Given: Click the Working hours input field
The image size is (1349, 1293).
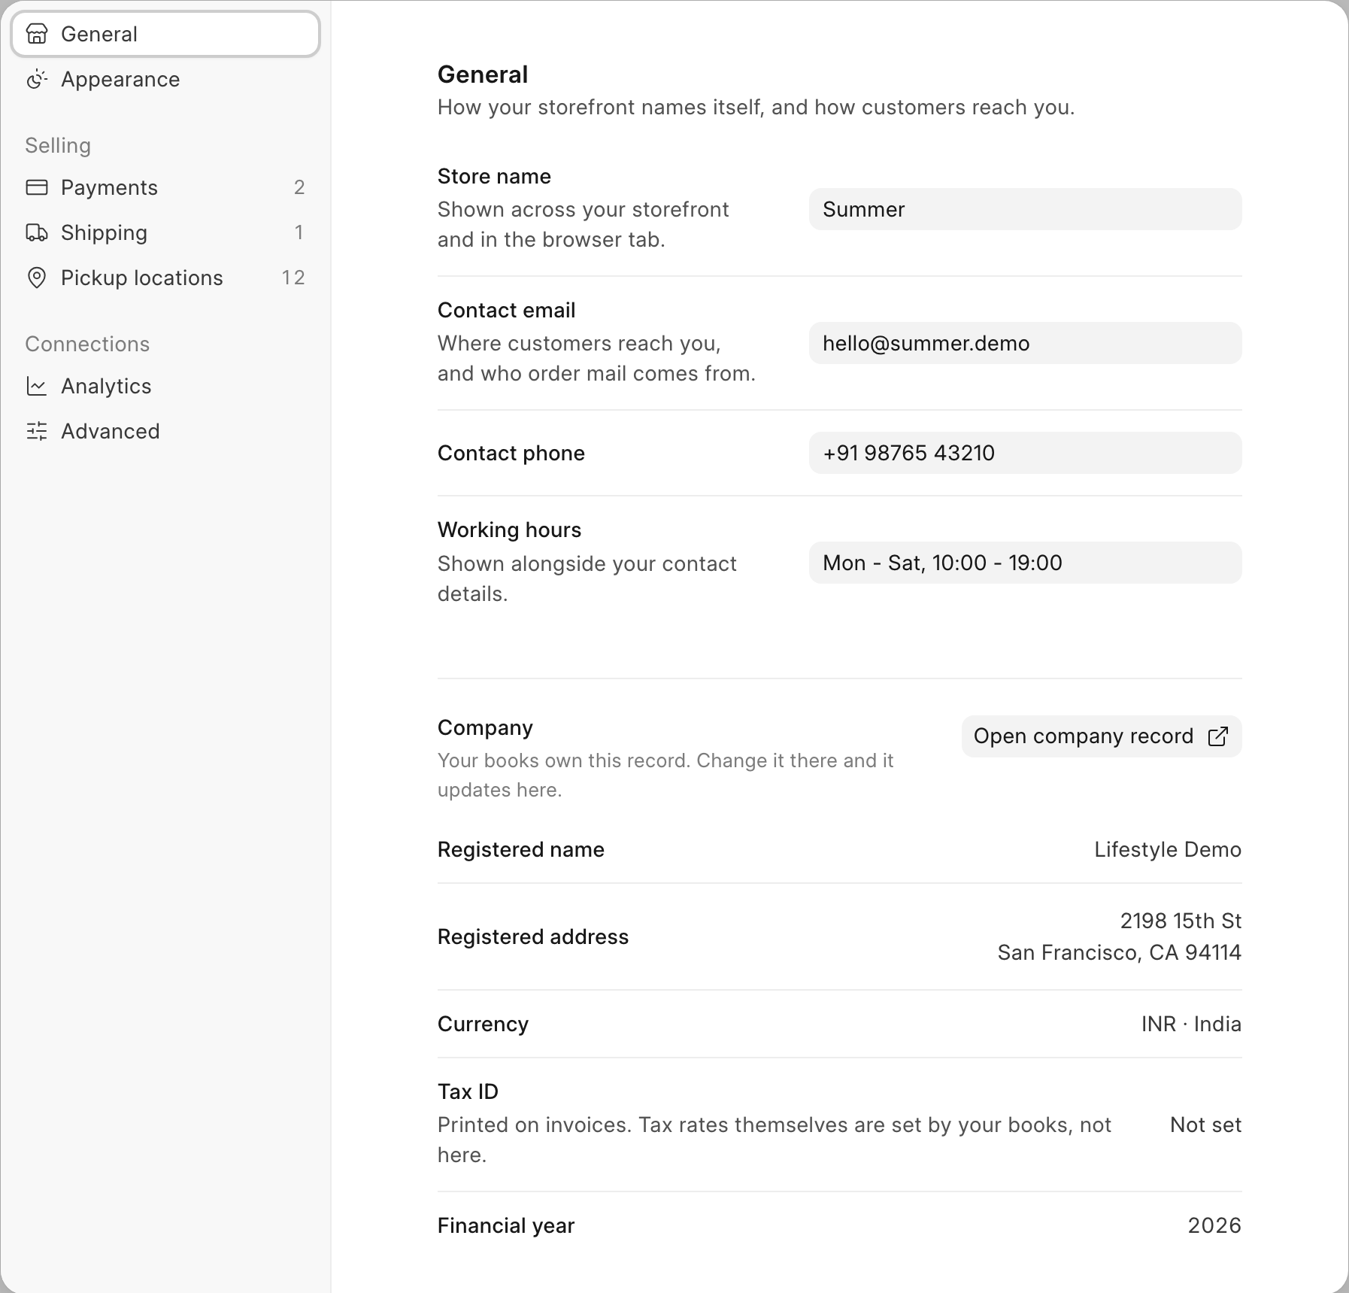Looking at the screenshot, I should click(1026, 563).
